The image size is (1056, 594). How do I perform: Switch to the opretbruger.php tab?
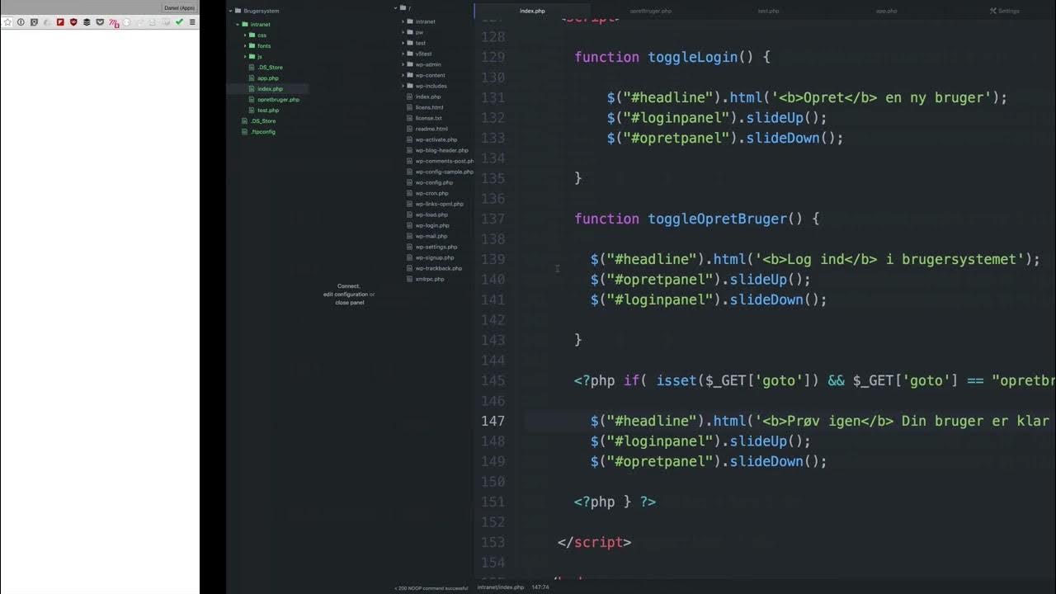click(650, 11)
